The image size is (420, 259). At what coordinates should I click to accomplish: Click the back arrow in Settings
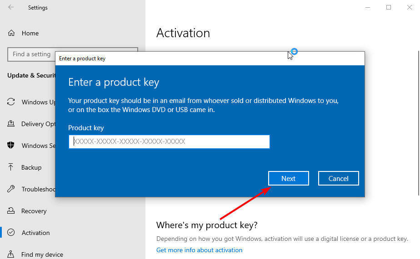point(11,7)
